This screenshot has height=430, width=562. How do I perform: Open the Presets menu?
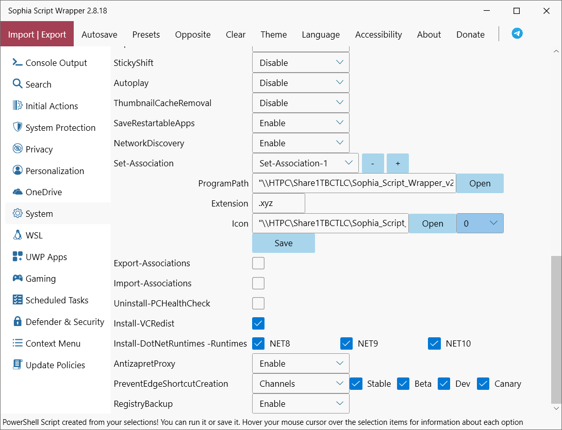click(146, 35)
